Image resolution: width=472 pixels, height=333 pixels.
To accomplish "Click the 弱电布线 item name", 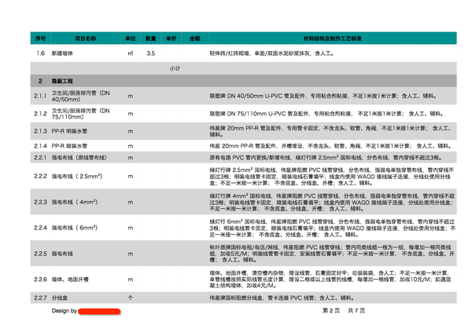I will (62, 254).
